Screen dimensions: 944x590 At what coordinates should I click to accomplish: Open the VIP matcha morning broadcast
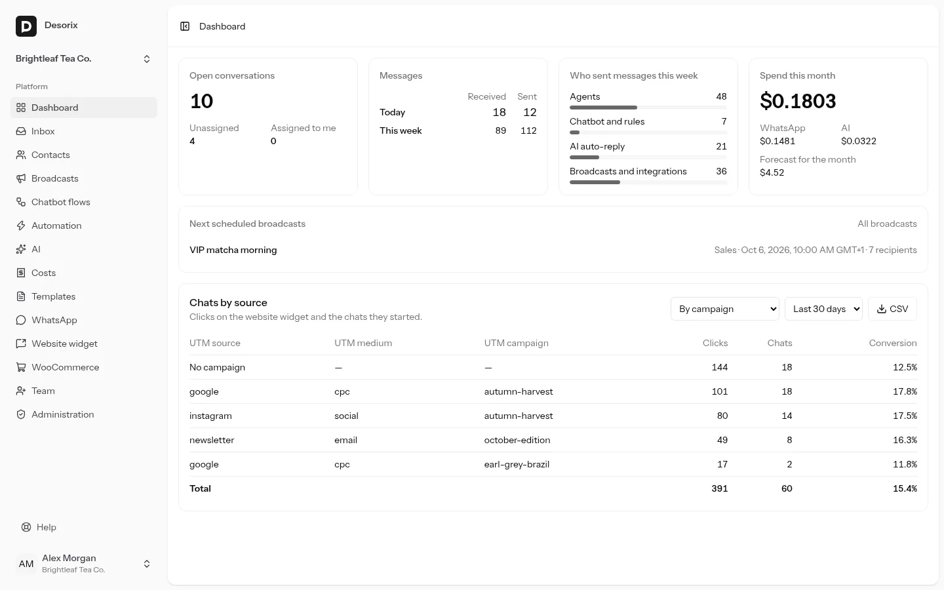click(233, 250)
